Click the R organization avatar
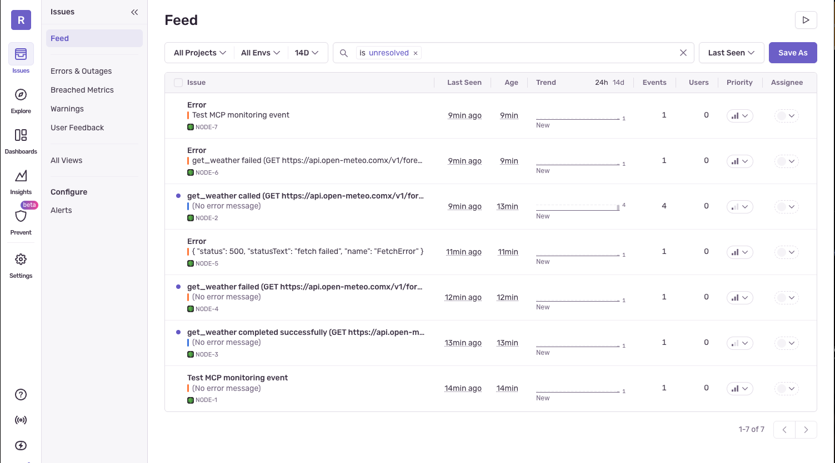 pyautogui.click(x=21, y=19)
